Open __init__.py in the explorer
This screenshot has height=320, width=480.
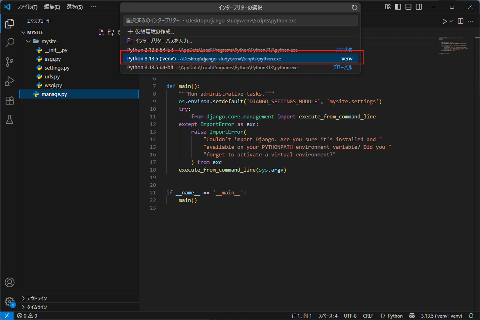[79, 50]
